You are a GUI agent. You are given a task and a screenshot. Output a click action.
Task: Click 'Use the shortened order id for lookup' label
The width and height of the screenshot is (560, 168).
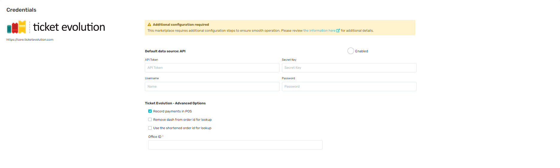point(182,128)
